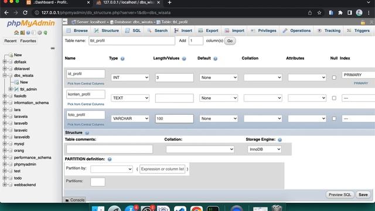
Task: Select the webbackend database in tree
Action: coord(25,185)
